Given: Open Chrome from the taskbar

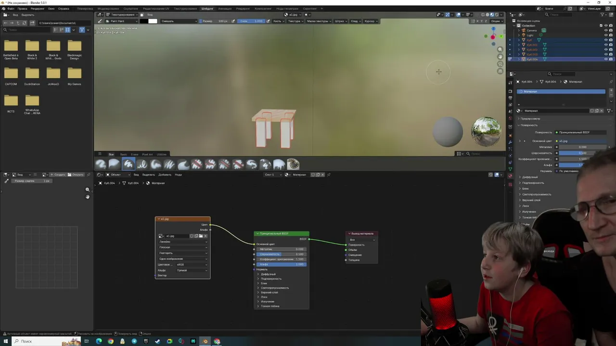Looking at the screenshot, I should pos(111,341).
